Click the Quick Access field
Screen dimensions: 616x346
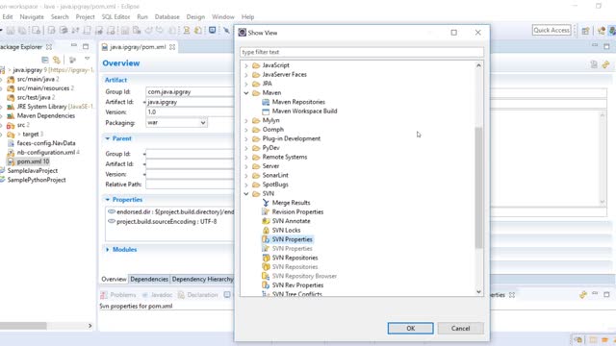pos(552,30)
